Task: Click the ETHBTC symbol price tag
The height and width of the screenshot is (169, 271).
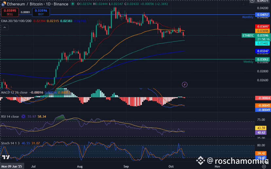Action: pyautogui.click(x=248, y=36)
